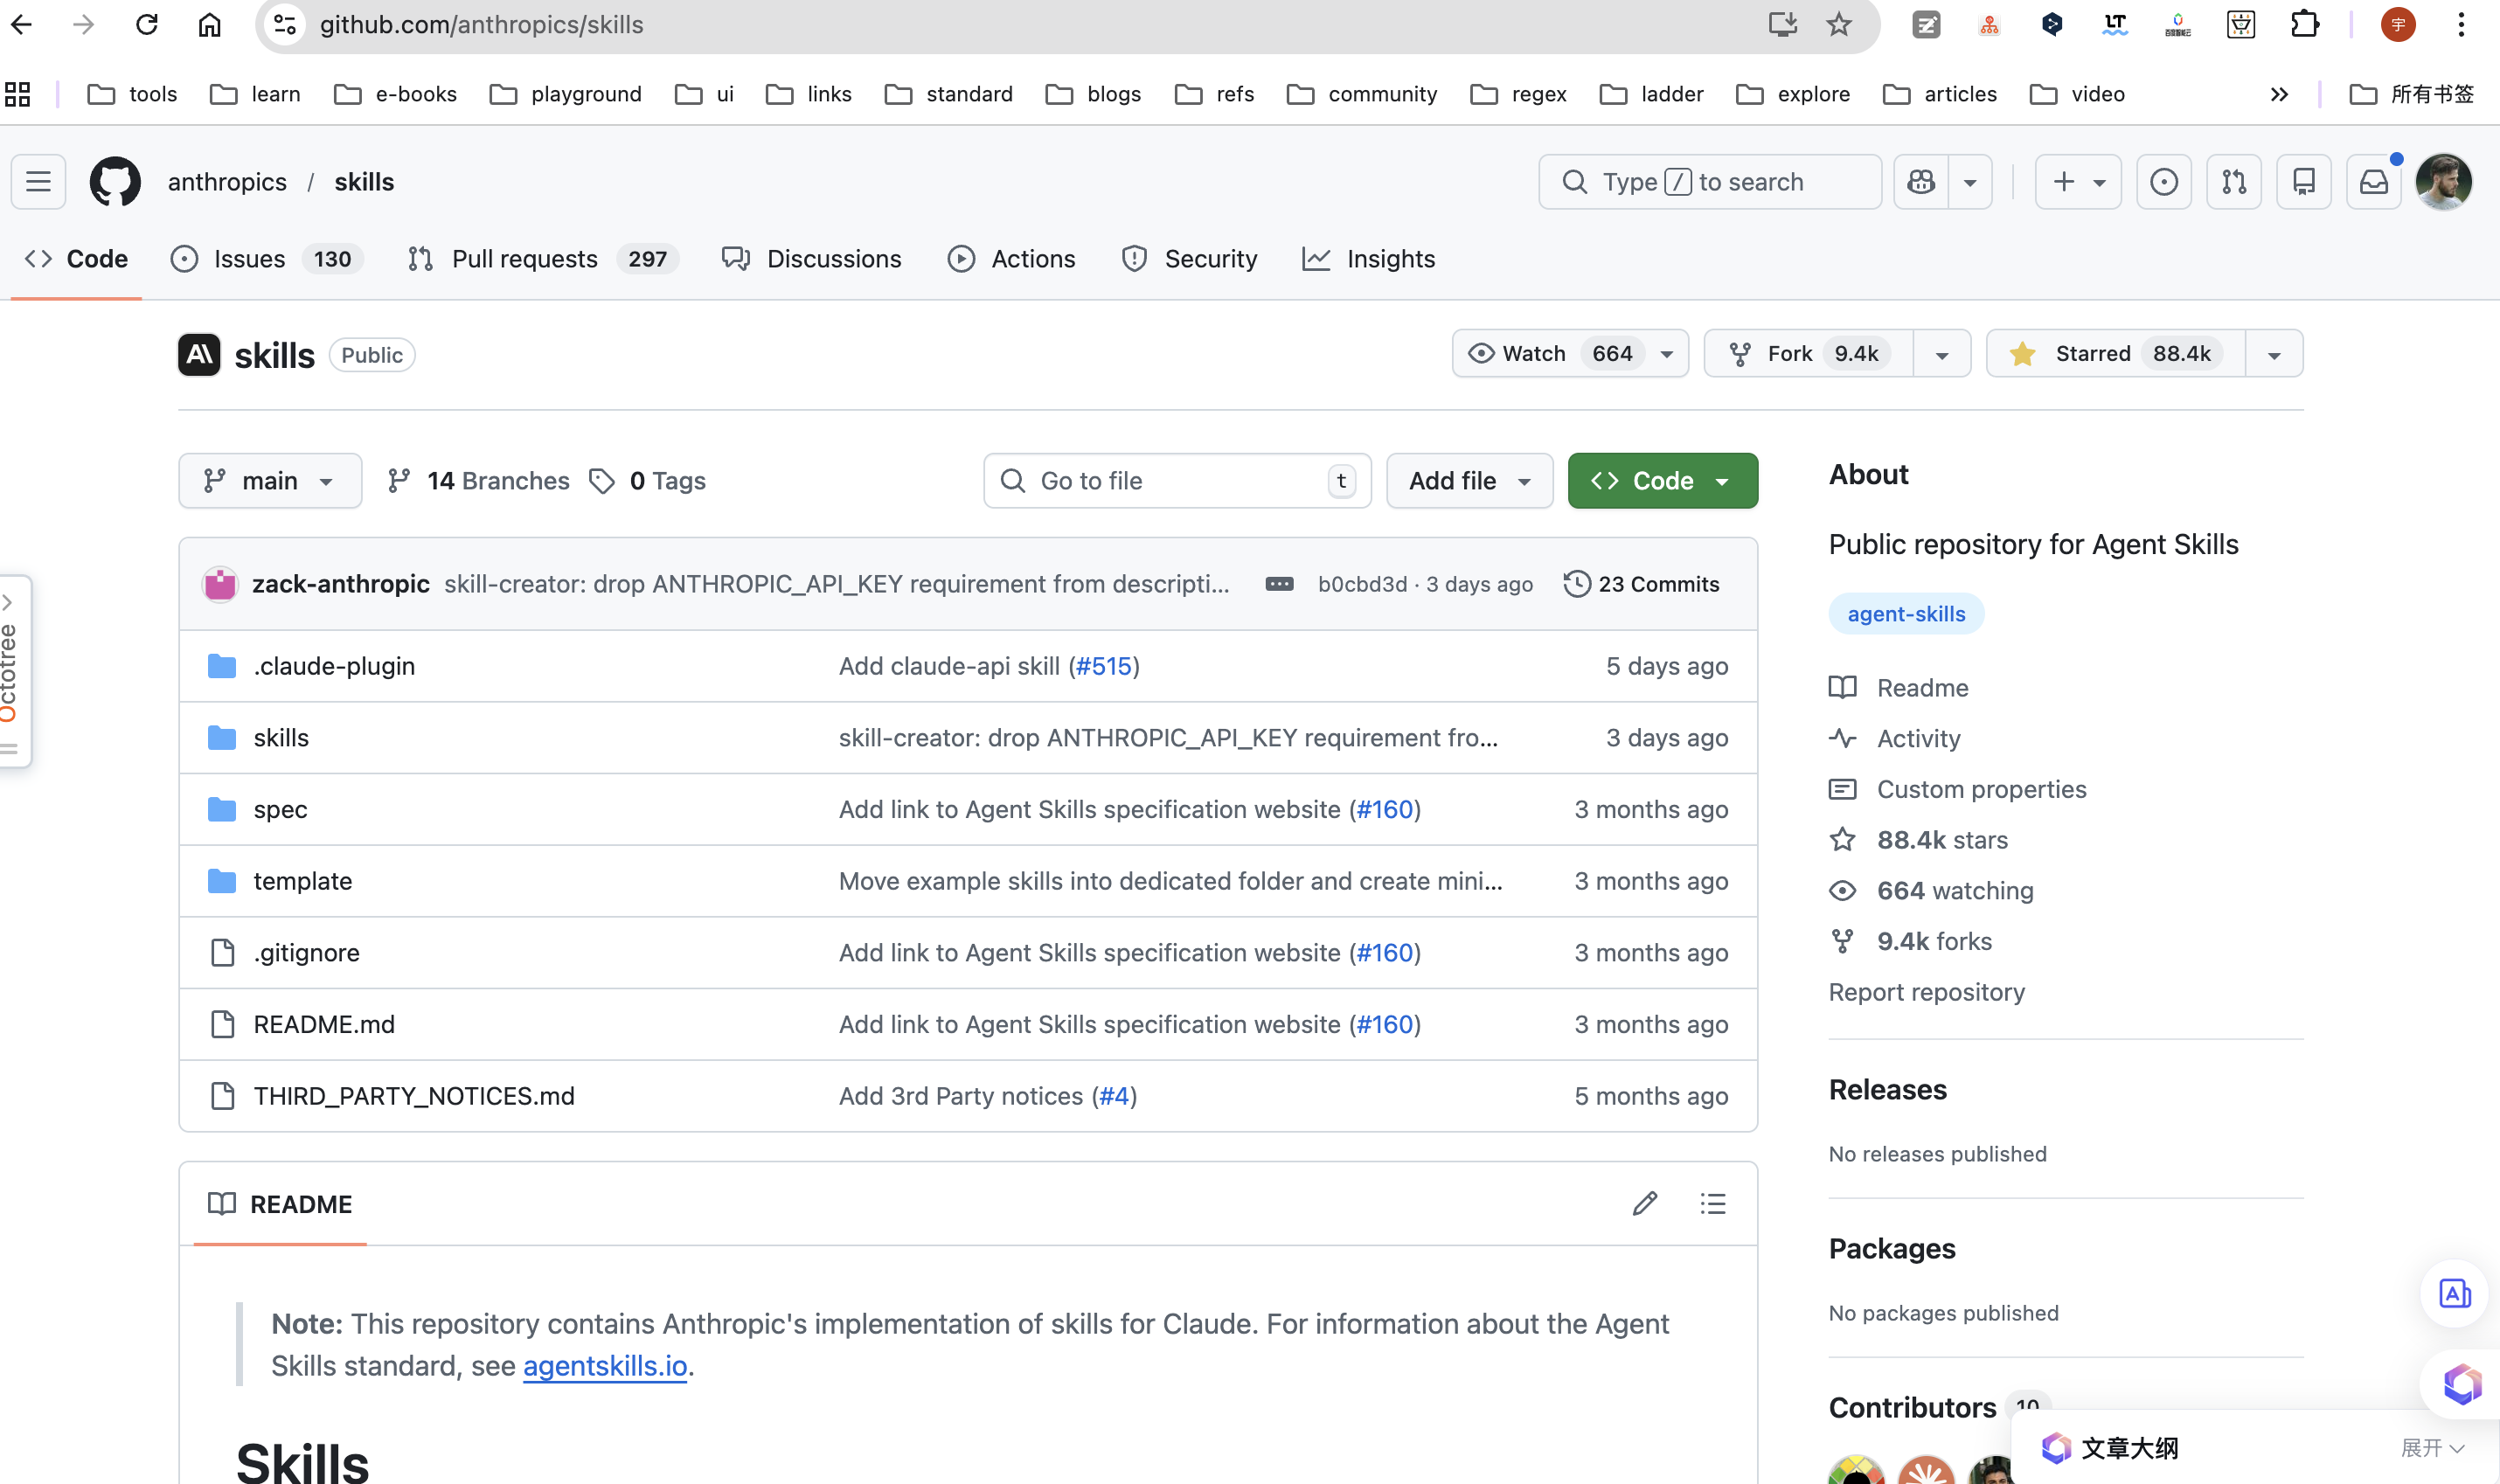Image resolution: width=2500 pixels, height=1484 pixels.
Task: Open the Watch notification options arrow
Action: coord(1667,354)
